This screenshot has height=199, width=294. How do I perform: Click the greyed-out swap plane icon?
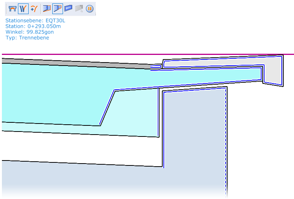(79, 9)
